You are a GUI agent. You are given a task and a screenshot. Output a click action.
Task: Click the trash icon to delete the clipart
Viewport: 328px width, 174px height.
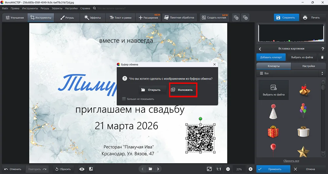tap(322, 57)
